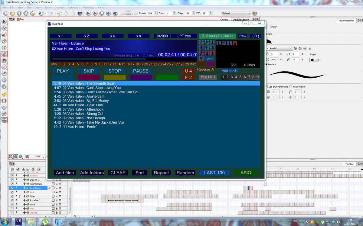Pick the Contour Editor tool
363x226 pixels.
4,28
